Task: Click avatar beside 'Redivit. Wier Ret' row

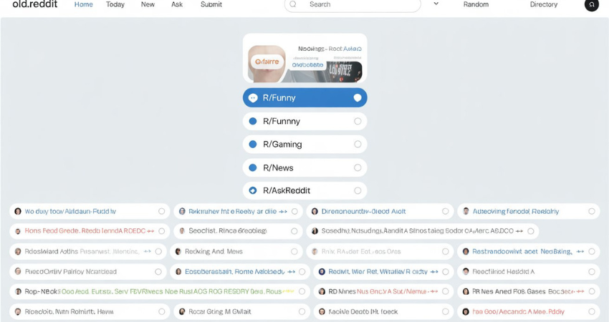Action: pyautogui.click(x=322, y=272)
